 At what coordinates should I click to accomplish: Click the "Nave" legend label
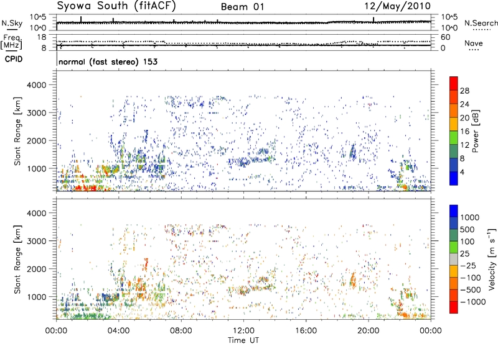coord(474,43)
